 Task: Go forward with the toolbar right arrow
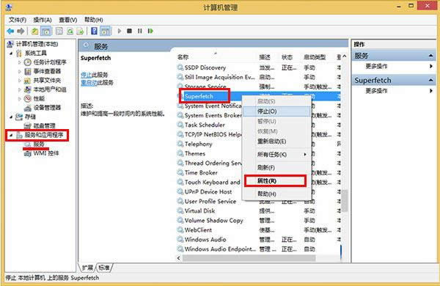pyautogui.click(x=21, y=31)
